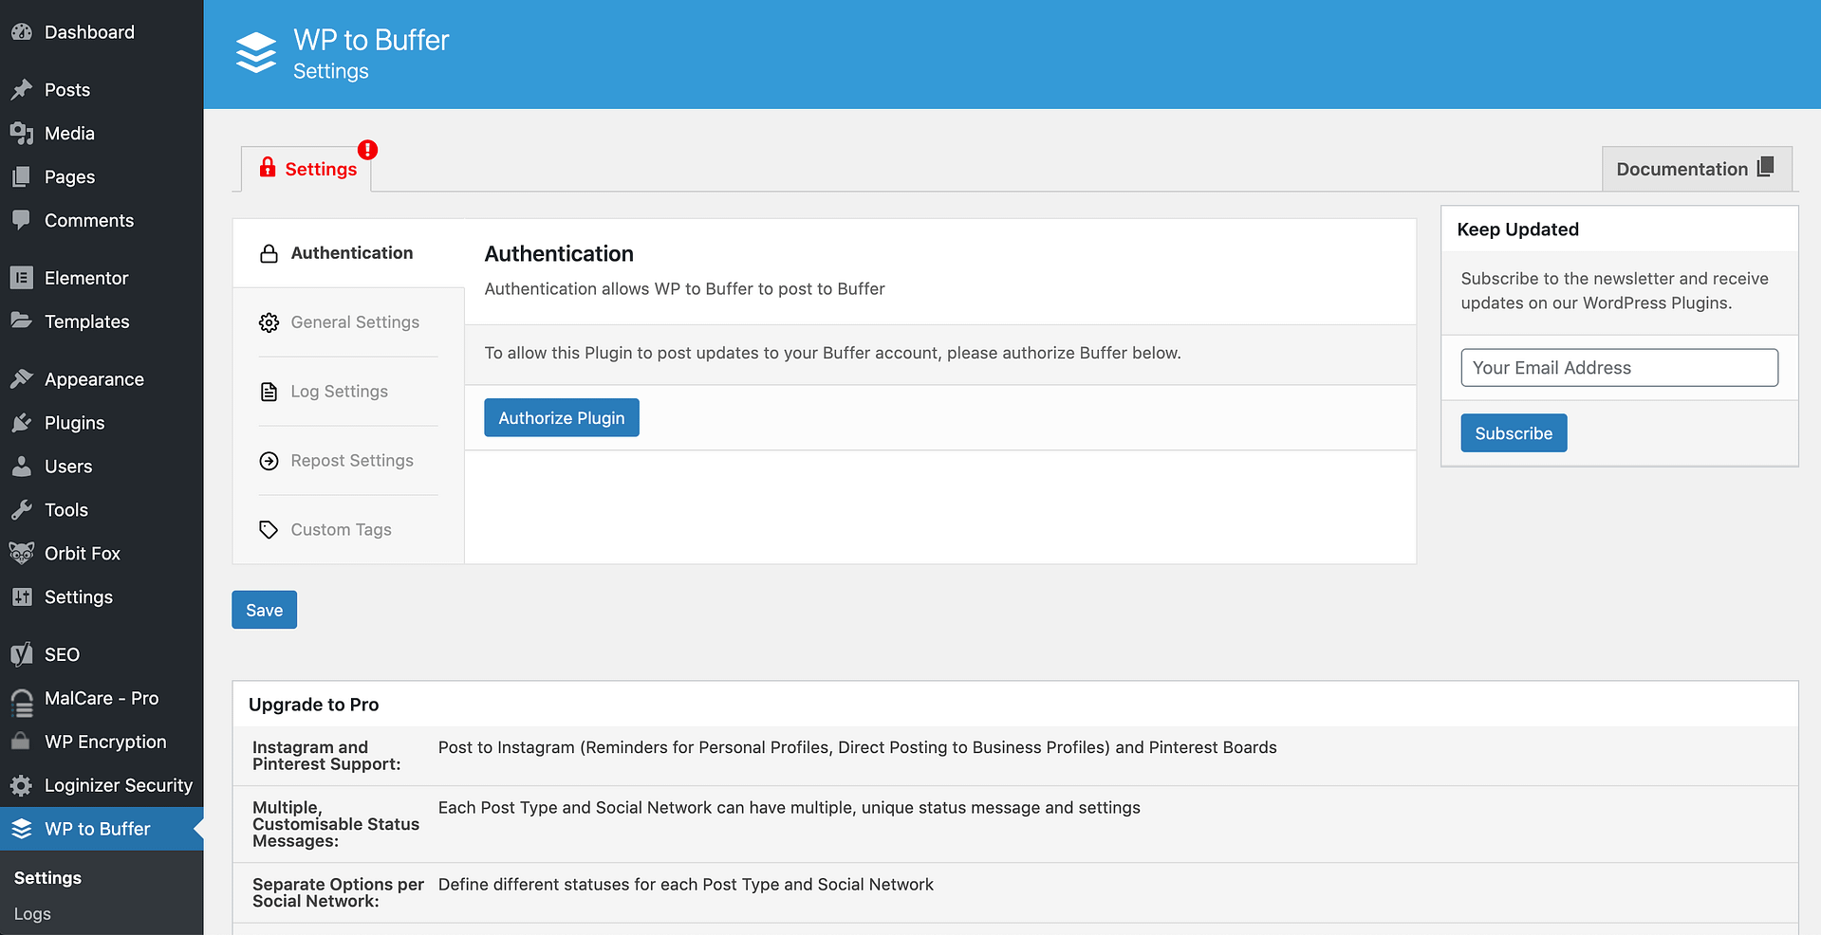The width and height of the screenshot is (1821, 935).
Task: Click the Authorize Plugin button
Action: coord(561,417)
